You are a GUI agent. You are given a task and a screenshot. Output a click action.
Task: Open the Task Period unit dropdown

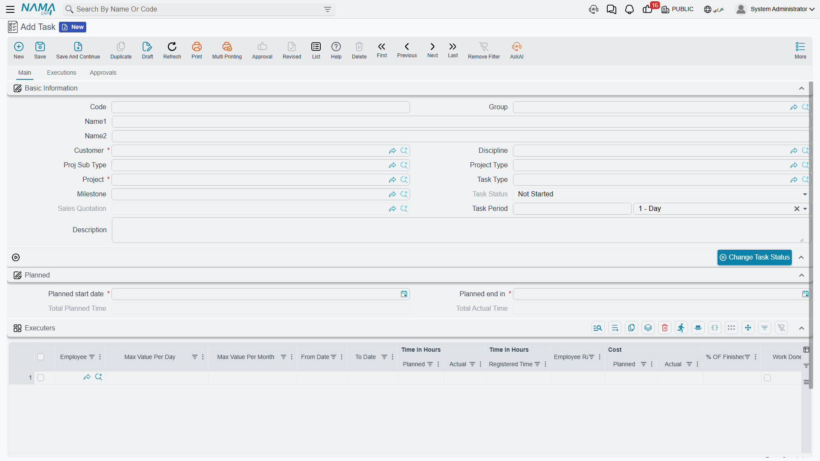click(805, 209)
